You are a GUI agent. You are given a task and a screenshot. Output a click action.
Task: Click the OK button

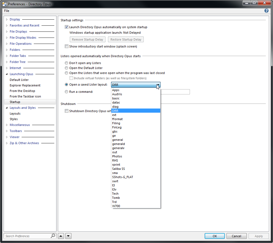click(215, 236)
